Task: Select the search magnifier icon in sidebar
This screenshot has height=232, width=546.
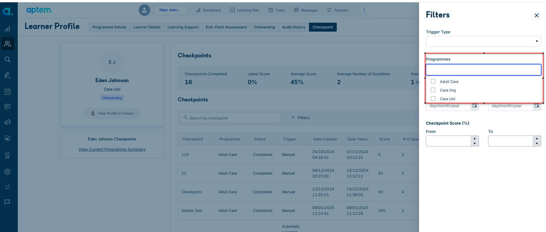Action: (7, 59)
